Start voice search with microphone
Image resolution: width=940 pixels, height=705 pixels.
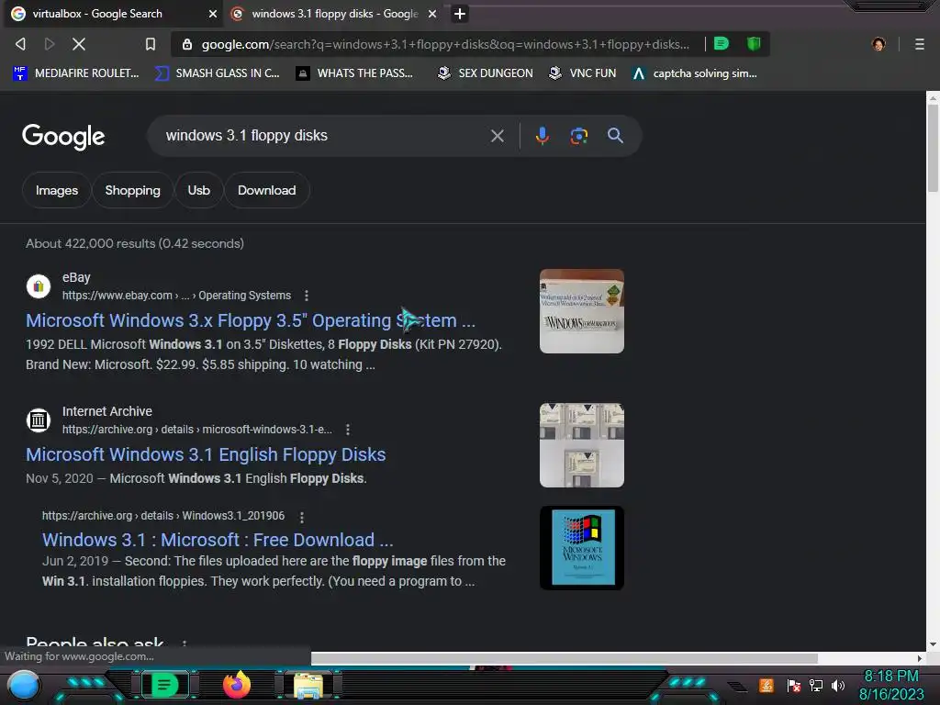[x=542, y=136]
